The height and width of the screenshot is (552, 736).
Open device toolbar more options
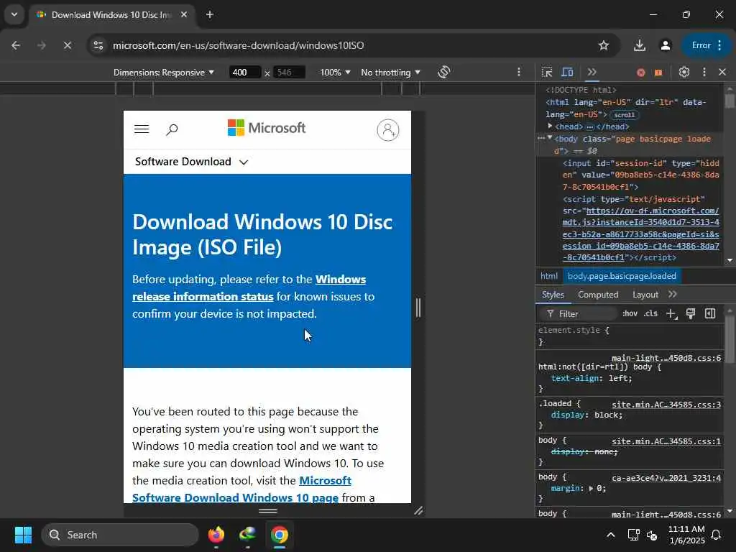tap(519, 73)
